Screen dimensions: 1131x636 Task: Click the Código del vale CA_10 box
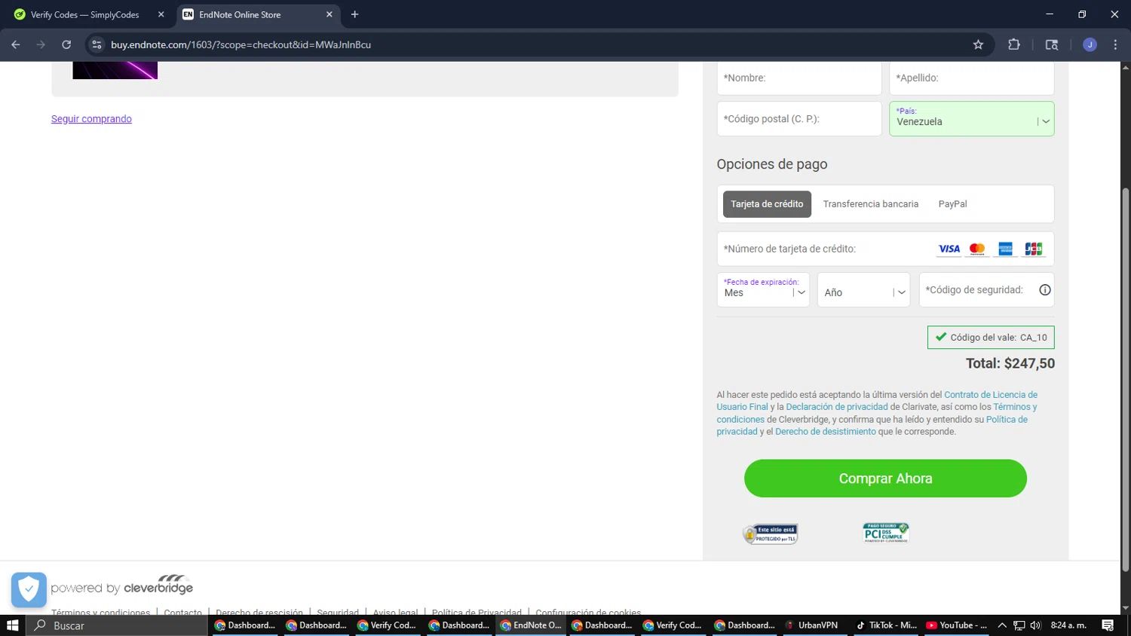pos(991,338)
